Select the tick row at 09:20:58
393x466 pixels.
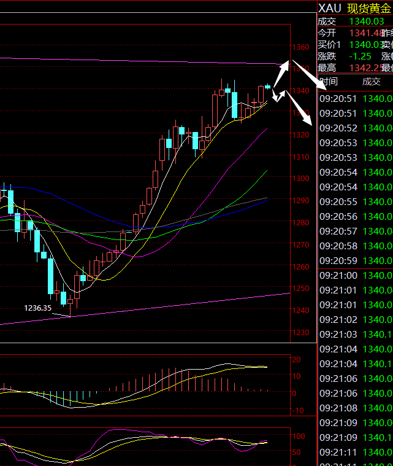356,246
